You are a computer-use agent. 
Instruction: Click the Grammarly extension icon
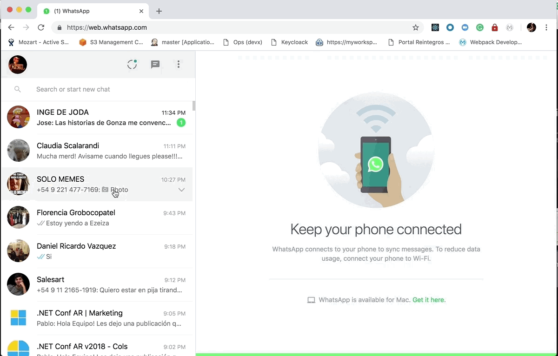[480, 27]
